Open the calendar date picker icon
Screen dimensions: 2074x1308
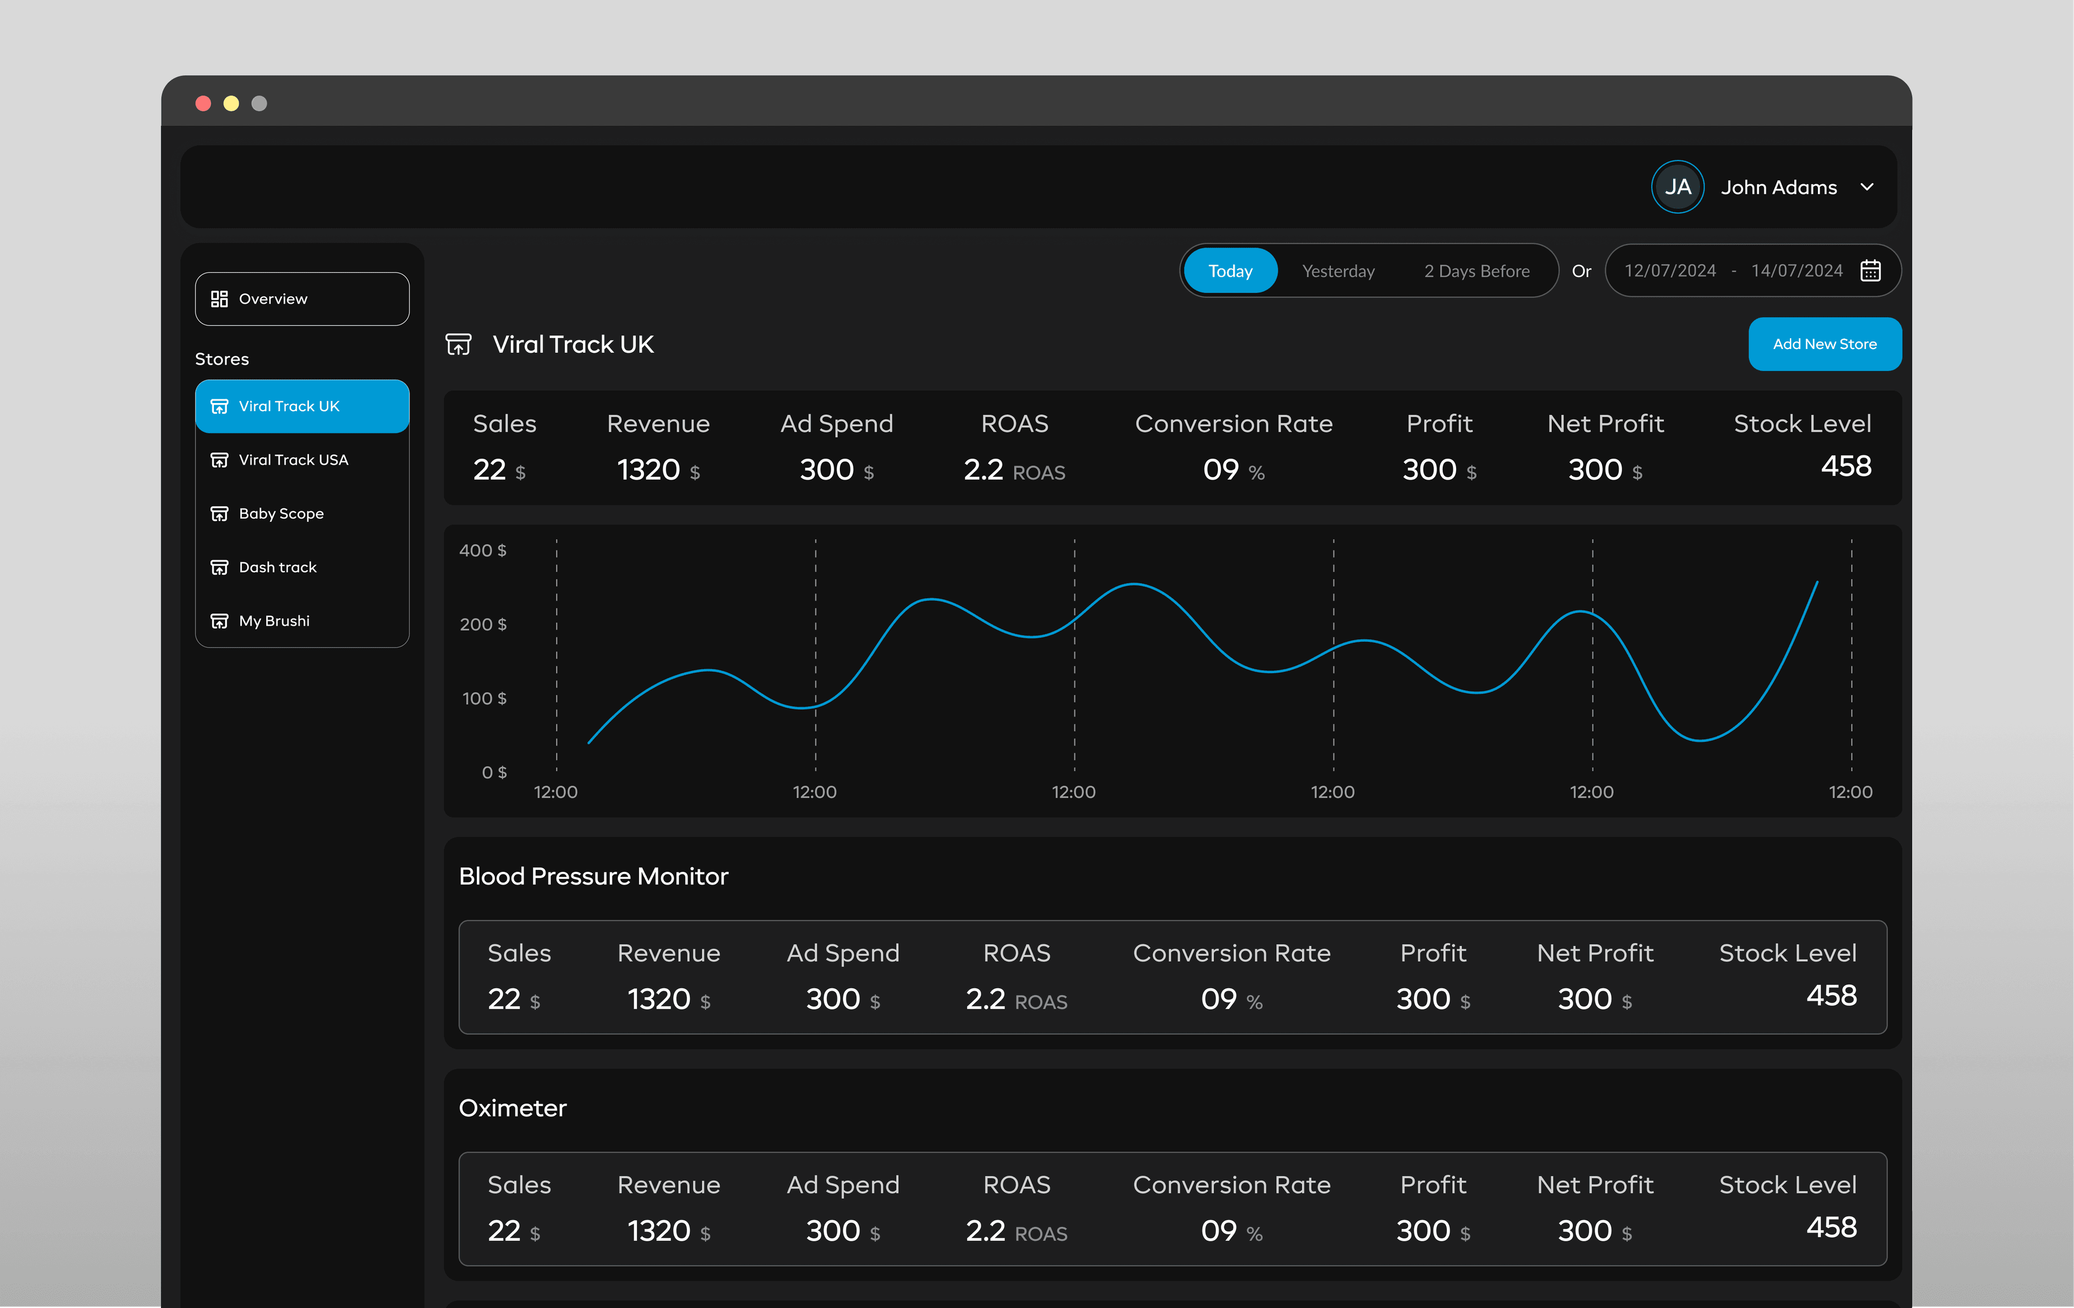click(1870, 271)
